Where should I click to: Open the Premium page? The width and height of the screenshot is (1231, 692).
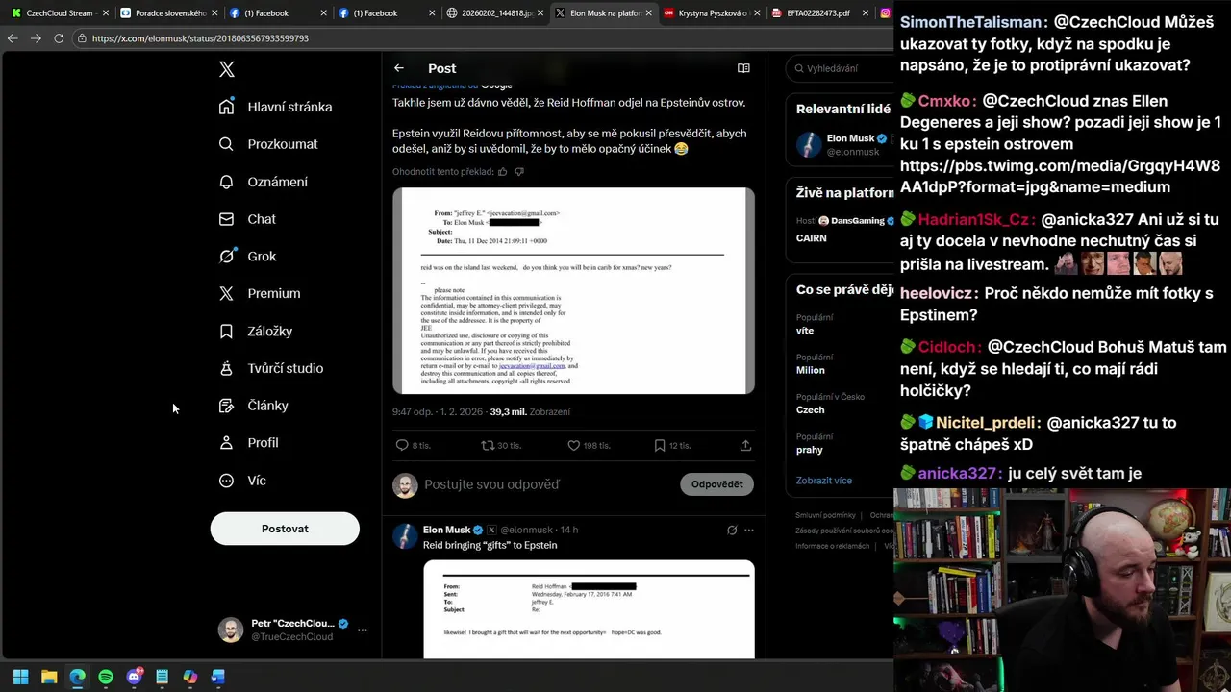tap(261, 294)
